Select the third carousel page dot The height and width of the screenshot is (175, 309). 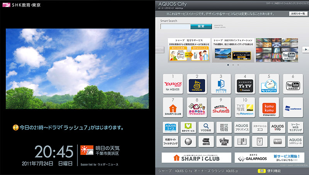tap(238, 65)
